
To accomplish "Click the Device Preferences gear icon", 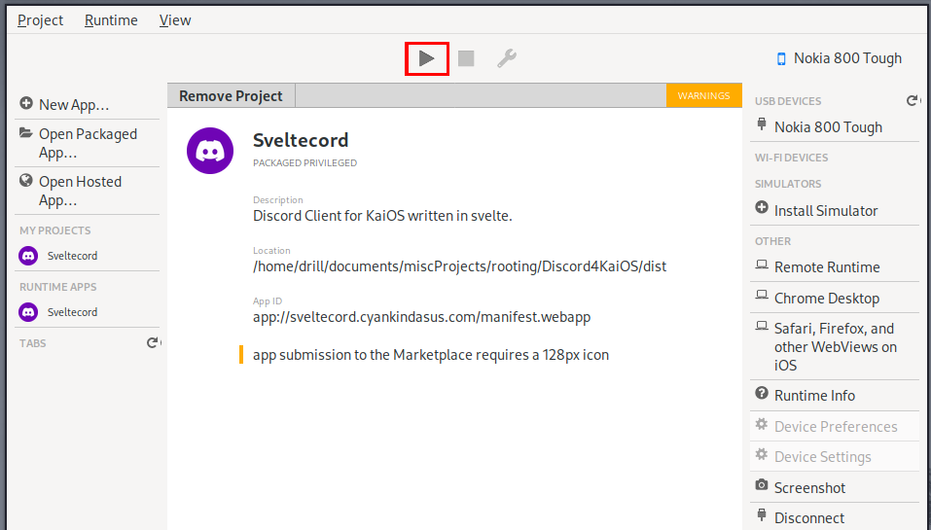I will coord(762,424).
